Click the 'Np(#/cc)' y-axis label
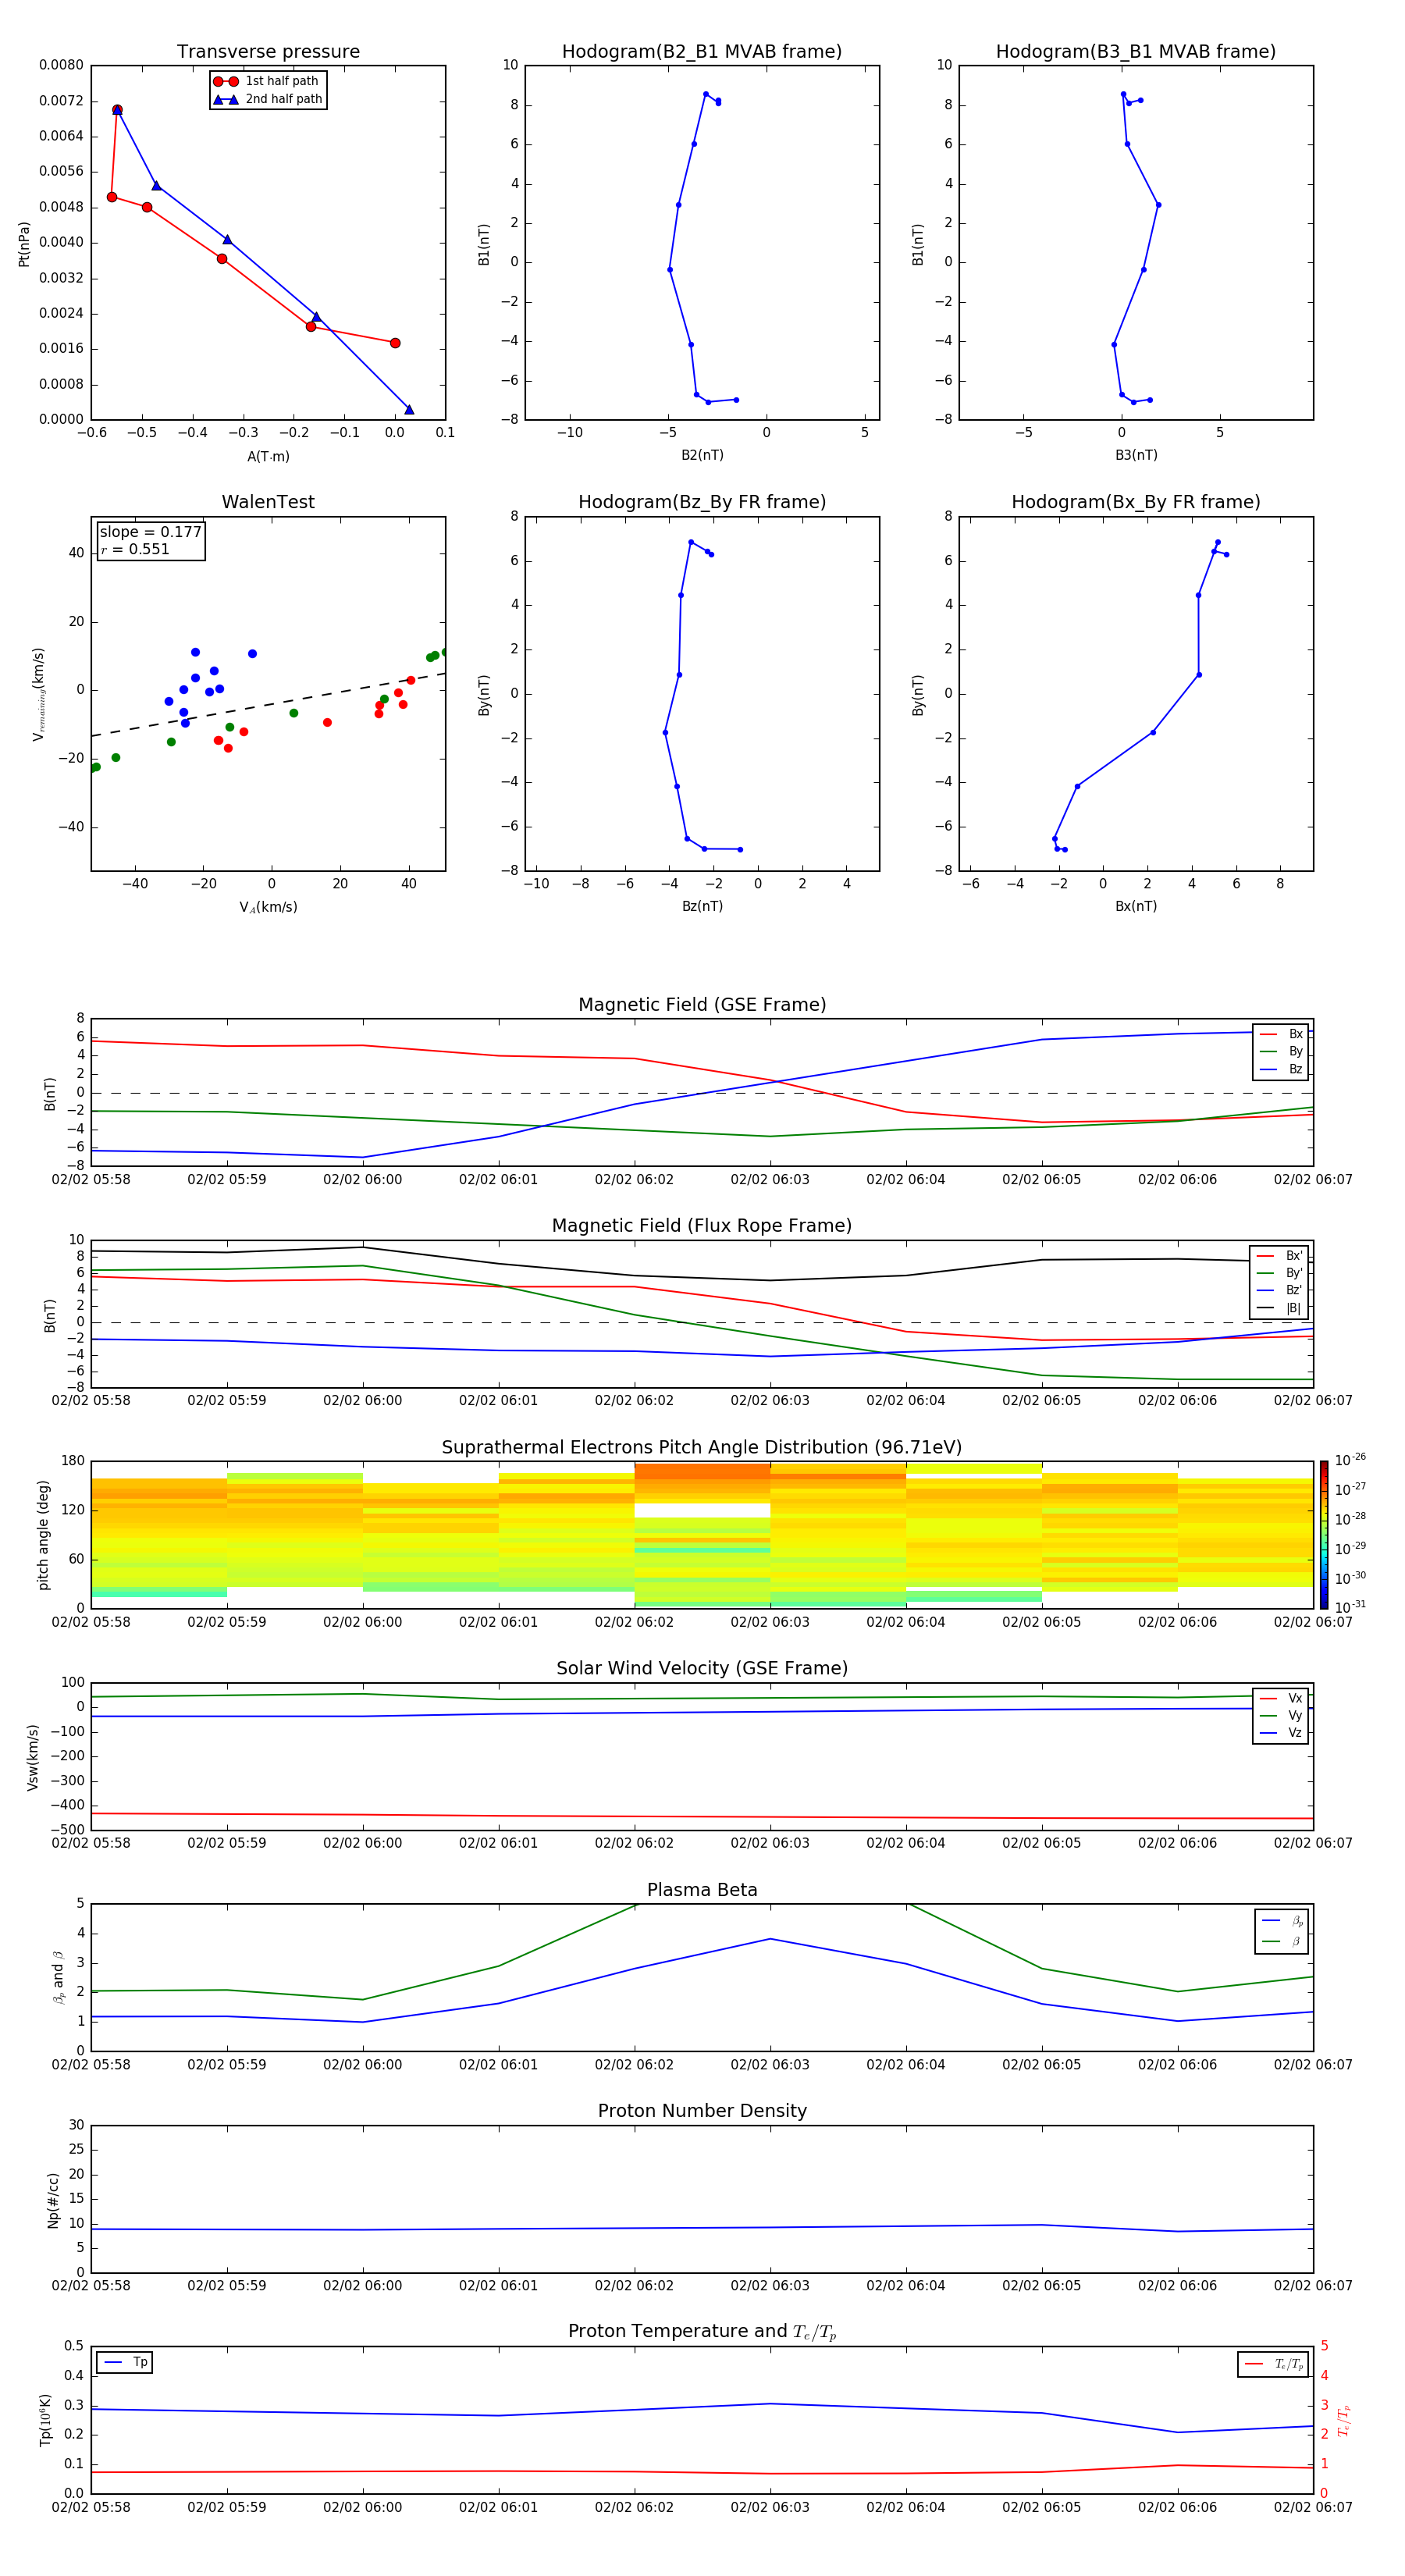Viewport: 1405px width, 2576px height. click(x=53, y=2200)
